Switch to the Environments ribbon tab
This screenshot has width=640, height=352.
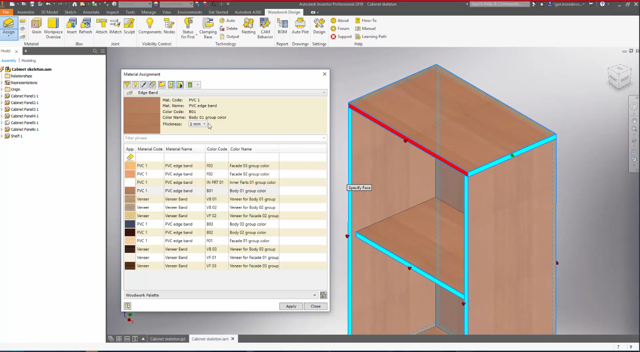(x=189, y=12)
